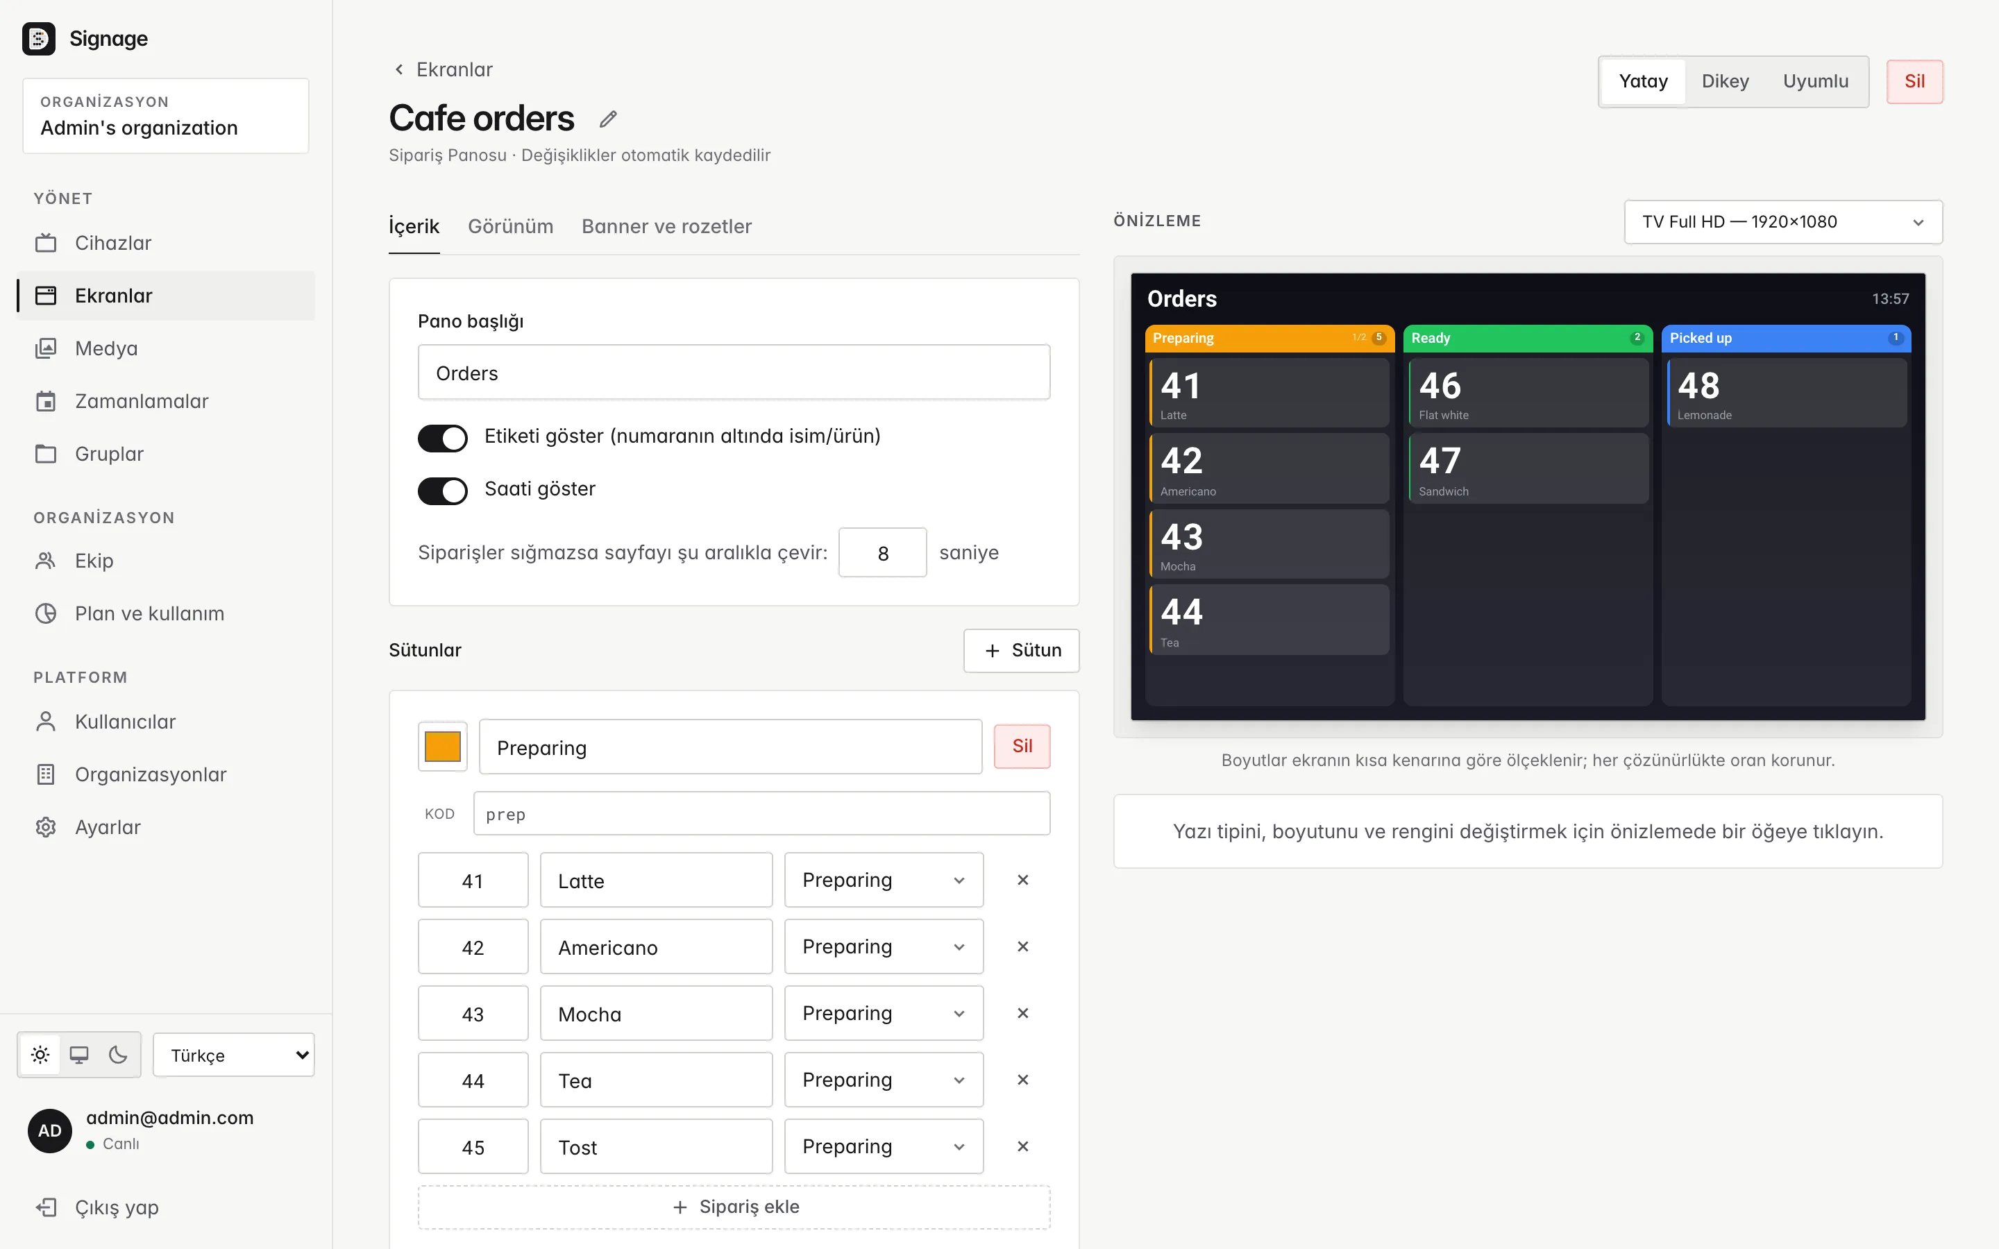This screenshot has height=1249, width=1999.
Task: Click the Cihazlar device icon in sidebar
Action: point(47,243)
